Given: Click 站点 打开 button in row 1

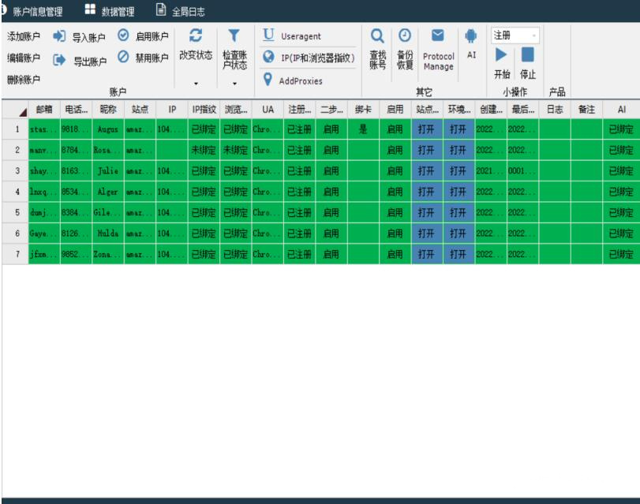Looking at the screenshot, I should [x=427, y=129].
